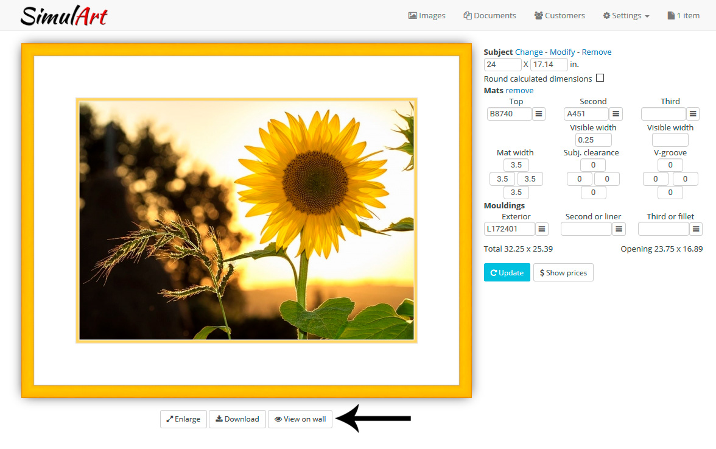Image resolution: width=716 pixels, height=449 pixels.
Task: Click the sunflower framed preview image
Action: coord(247,220)
